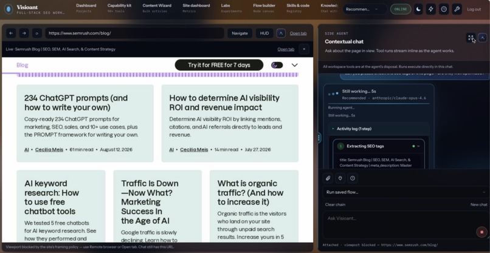Click Clear chain
490x253 pixels.
pyautogui.click(x=335, y=204)
